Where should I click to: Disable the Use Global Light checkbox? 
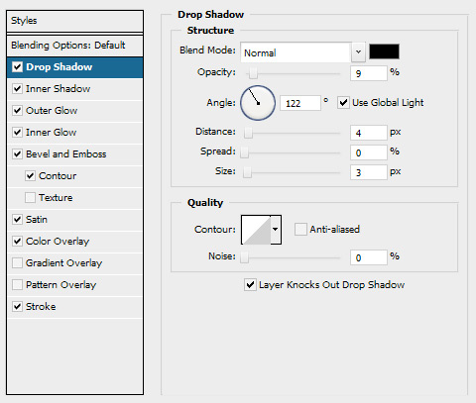(343, 103)
